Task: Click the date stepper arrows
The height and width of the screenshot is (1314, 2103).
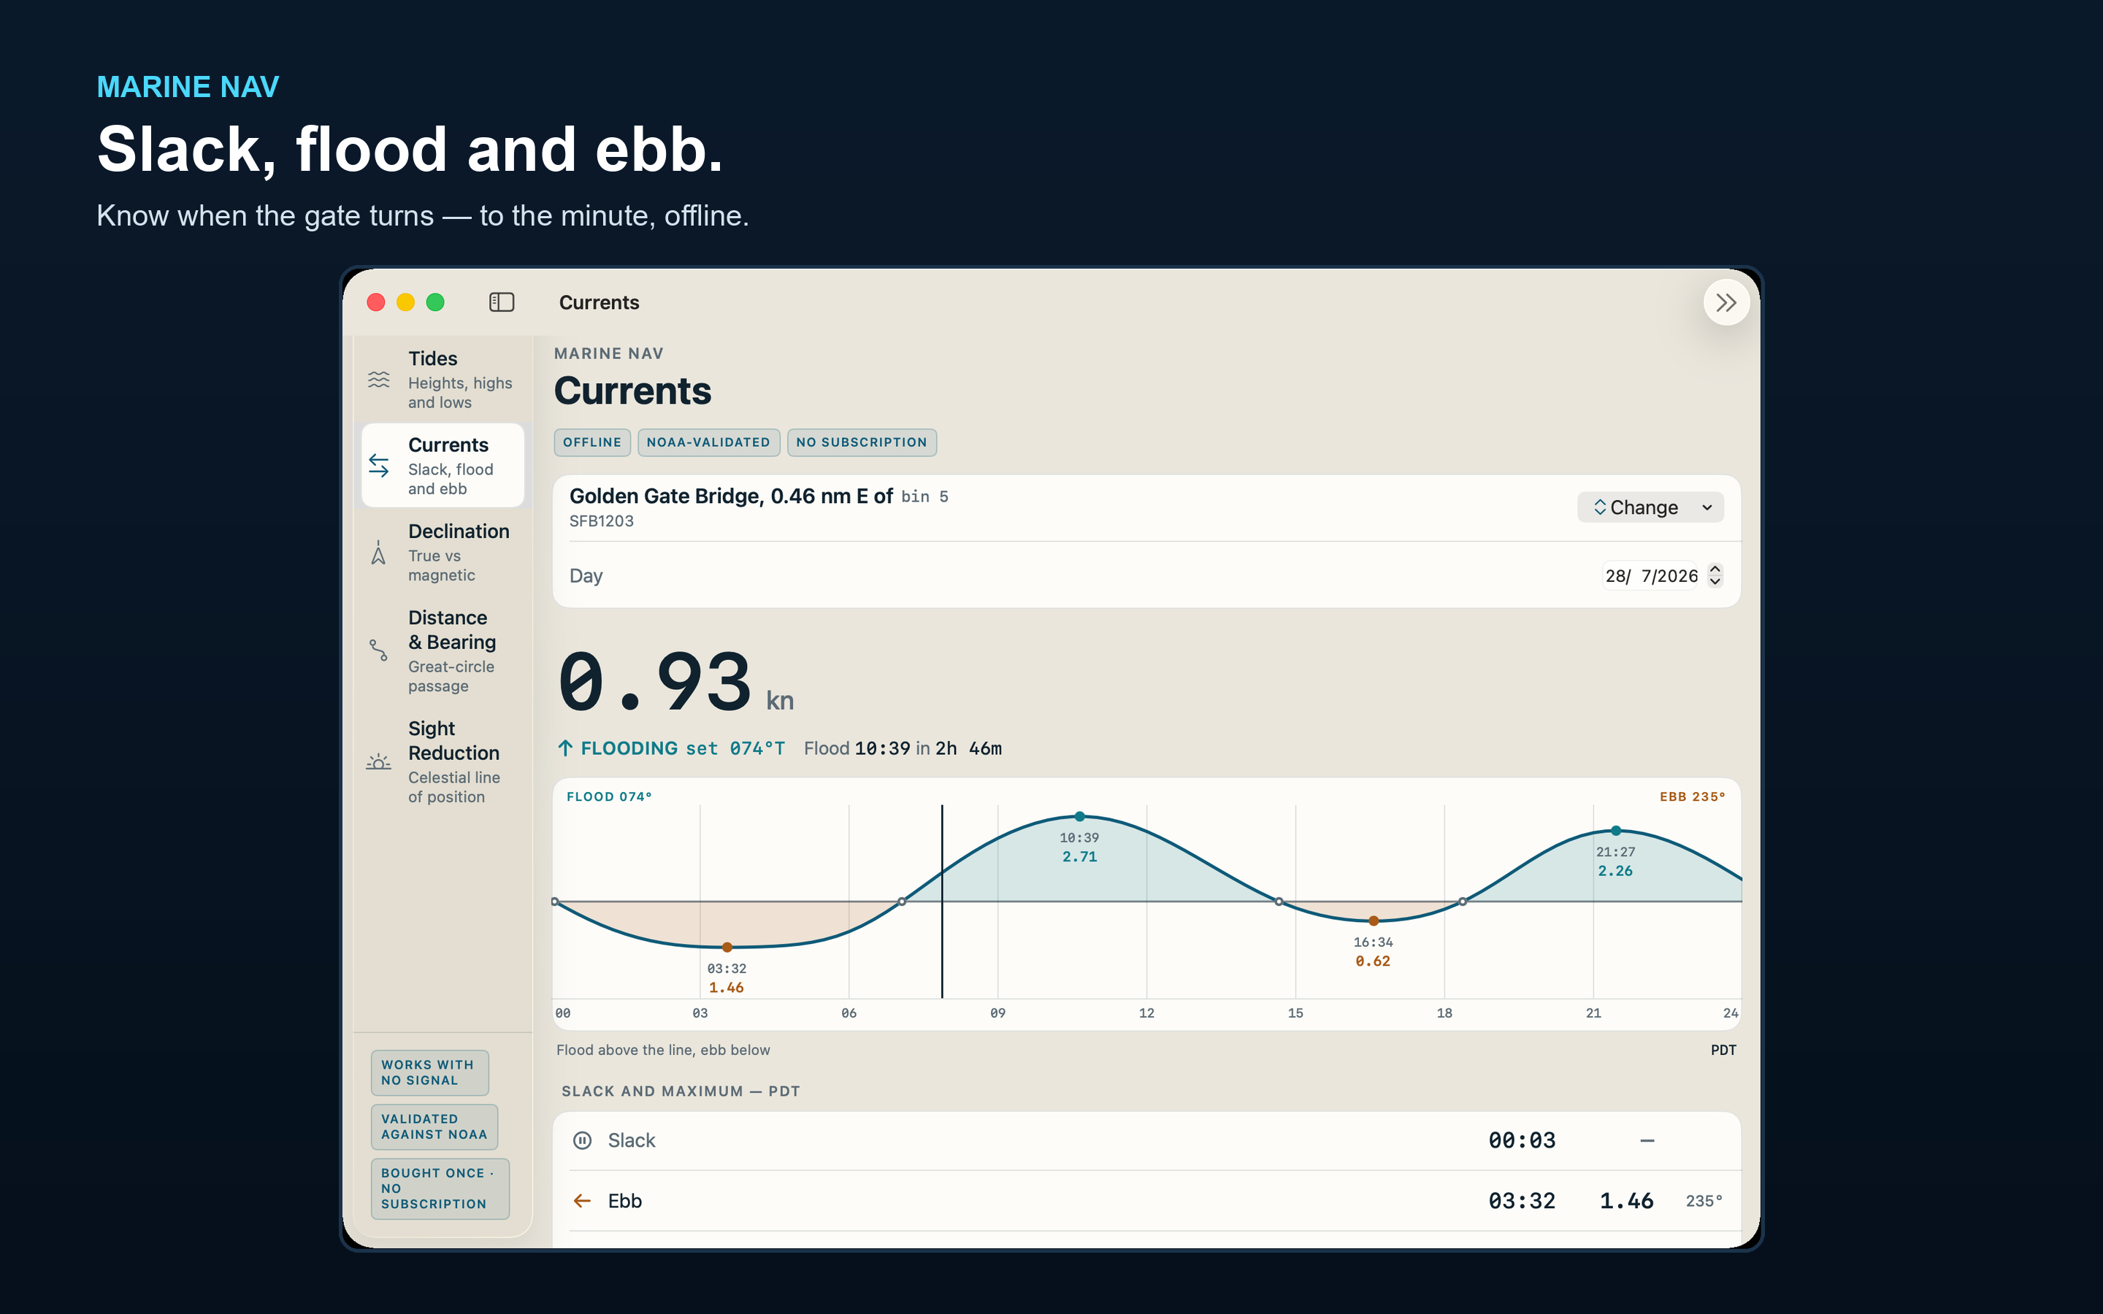Action: click(x=1715, y=575)
